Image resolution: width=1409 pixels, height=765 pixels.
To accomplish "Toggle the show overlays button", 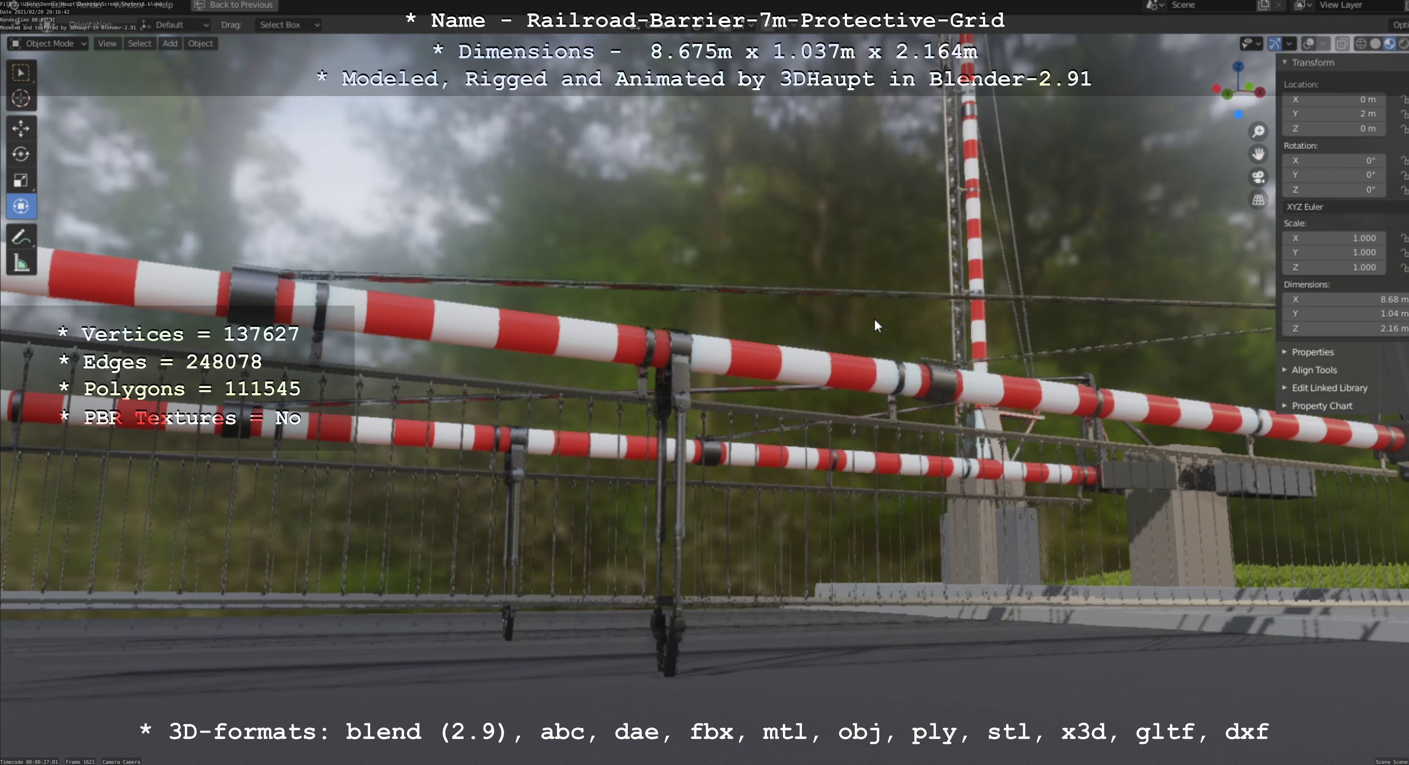I will click(x=1309, y=44).
